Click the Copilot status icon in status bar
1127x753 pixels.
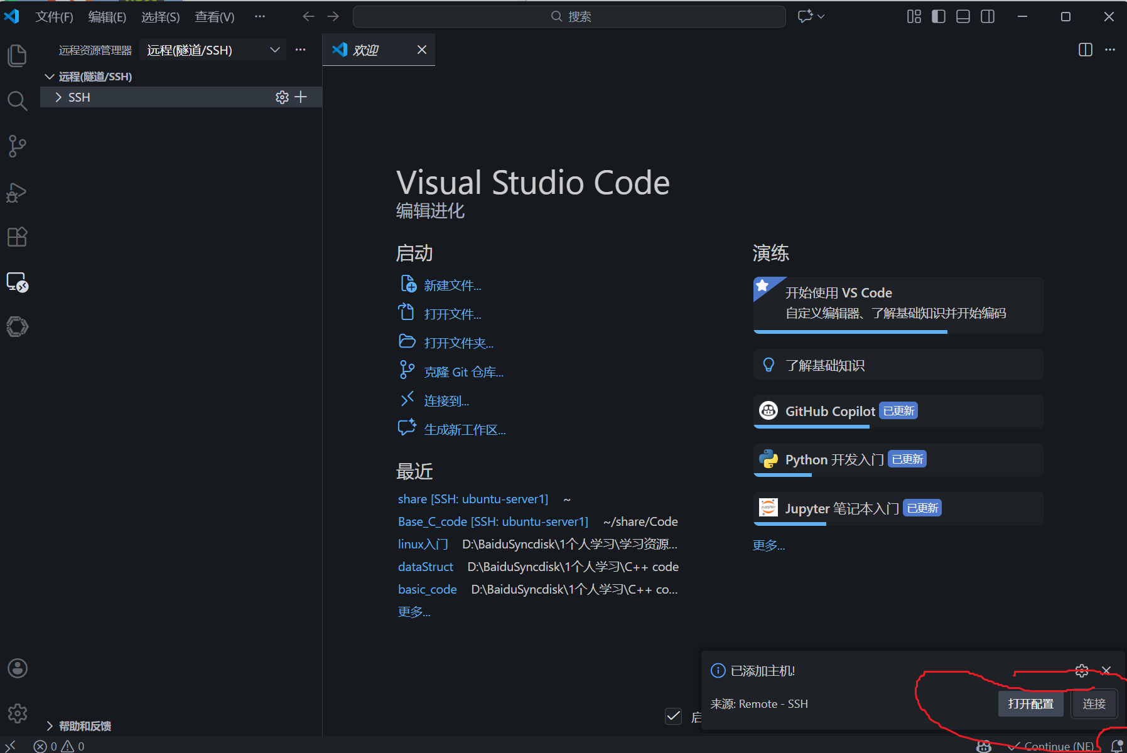(x=984, y=746)
